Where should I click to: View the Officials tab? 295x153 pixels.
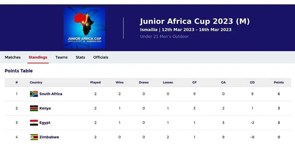pos(101,57)
